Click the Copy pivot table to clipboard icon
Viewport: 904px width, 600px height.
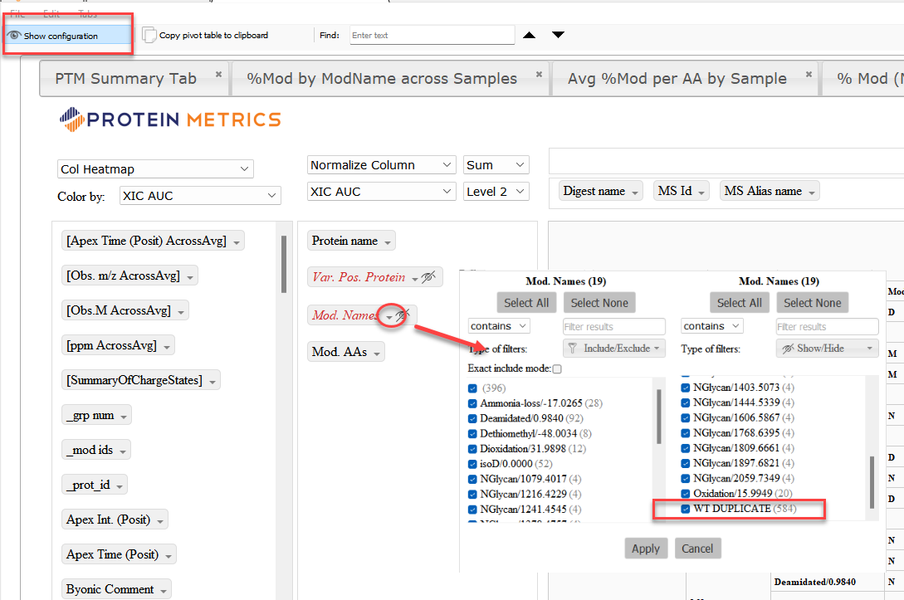pyautogui.click(x=149, y=35)
